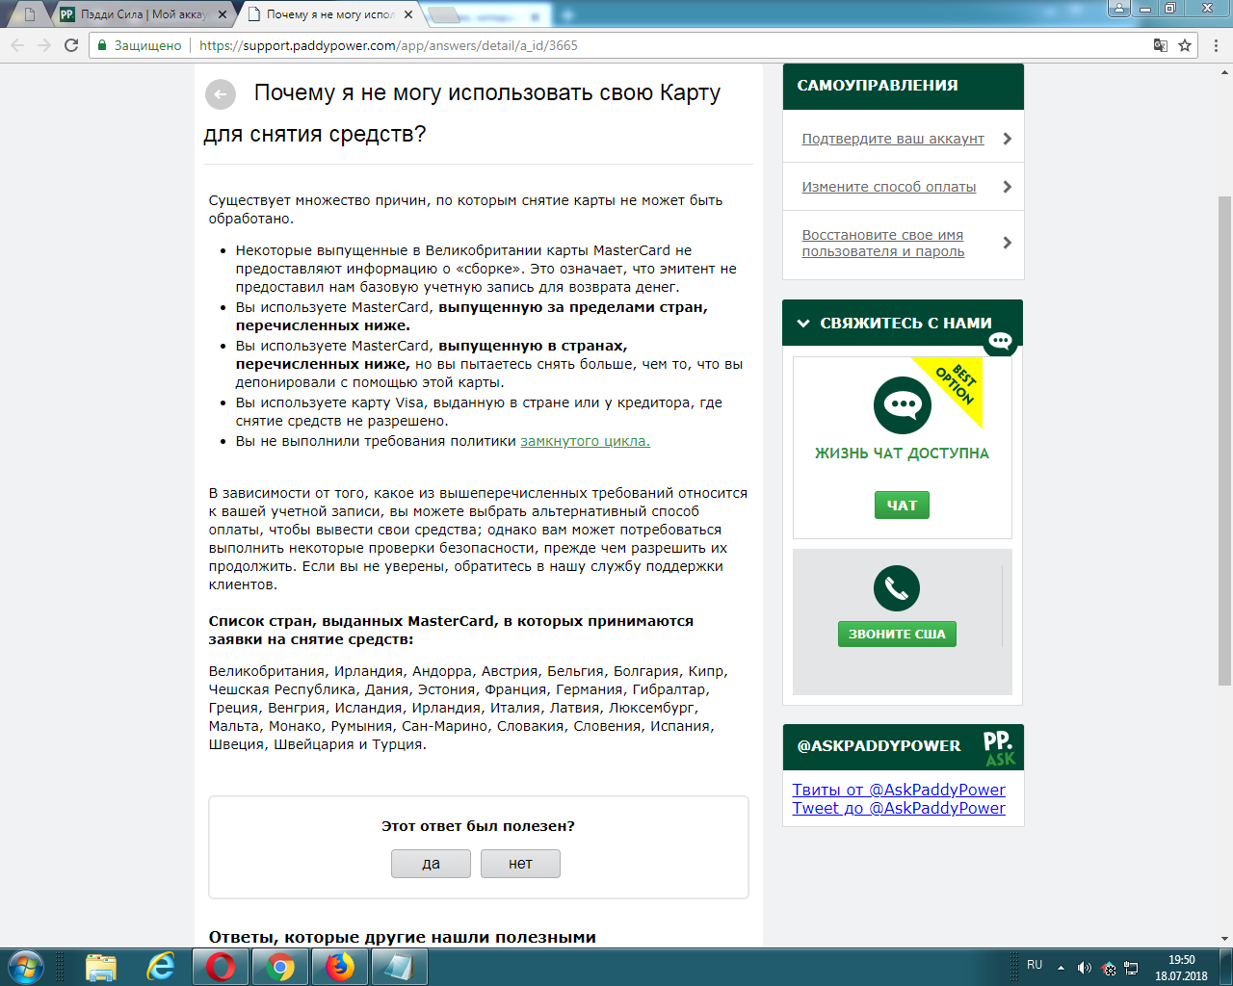Bookmark this page with the star icon
This screenshot has width=1233, height=986.
pyautogui.click(x=1185, y=45)
